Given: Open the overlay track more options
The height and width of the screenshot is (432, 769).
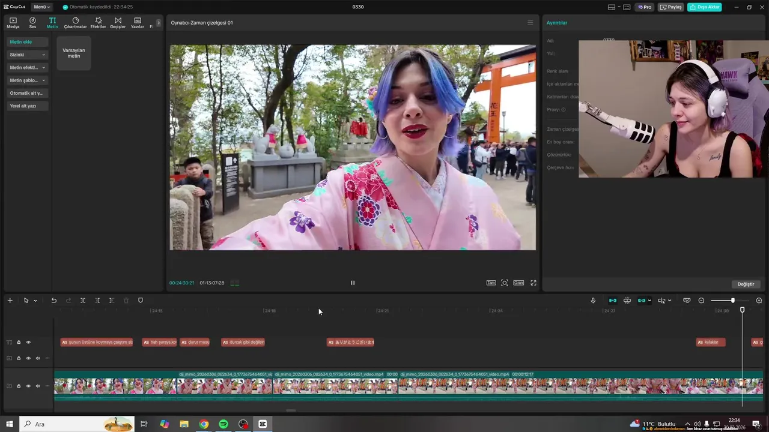Looking at the screenshot, I should pyautogui.click(x=47, y=358).
